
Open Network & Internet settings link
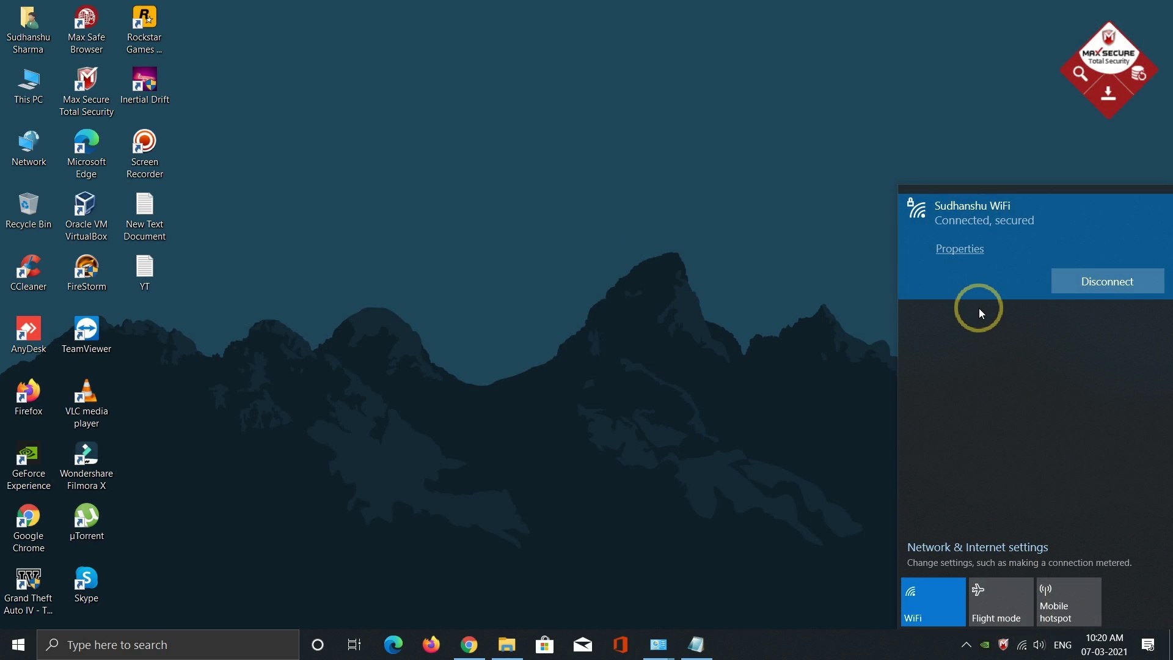tap(977, 547)
